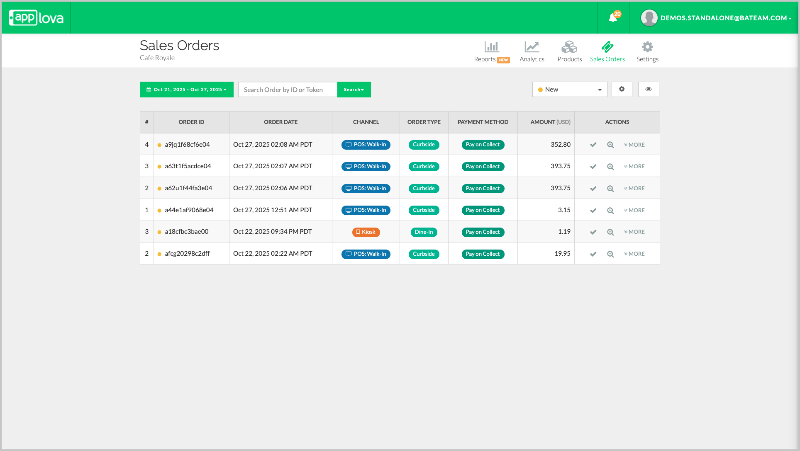The image size is (800, 451).
Task: Click the Applova logo
Action: pos(36,18)
